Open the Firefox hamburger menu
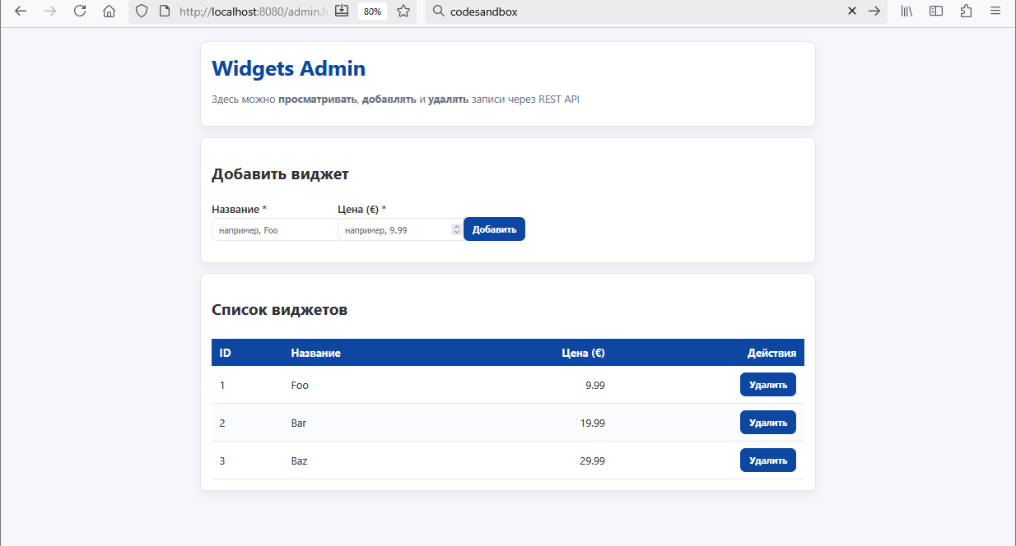The image size is (1016, 546). pos(995,12)
